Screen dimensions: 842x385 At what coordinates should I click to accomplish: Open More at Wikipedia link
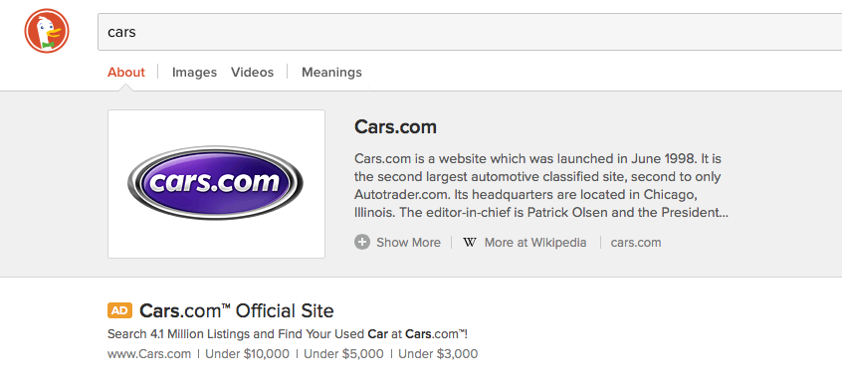tap(535, 242)
